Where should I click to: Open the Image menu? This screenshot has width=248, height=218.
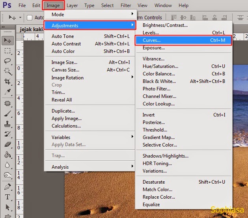click(53, 6)
